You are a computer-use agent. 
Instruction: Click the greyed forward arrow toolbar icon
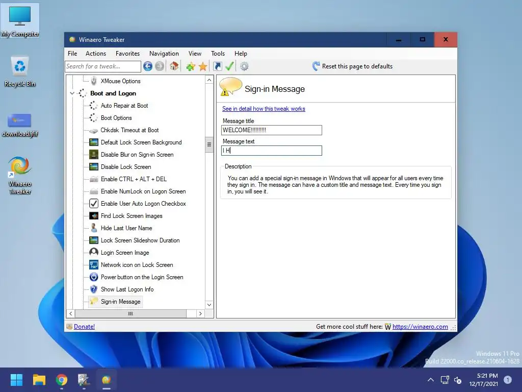[x=160, y=66]
